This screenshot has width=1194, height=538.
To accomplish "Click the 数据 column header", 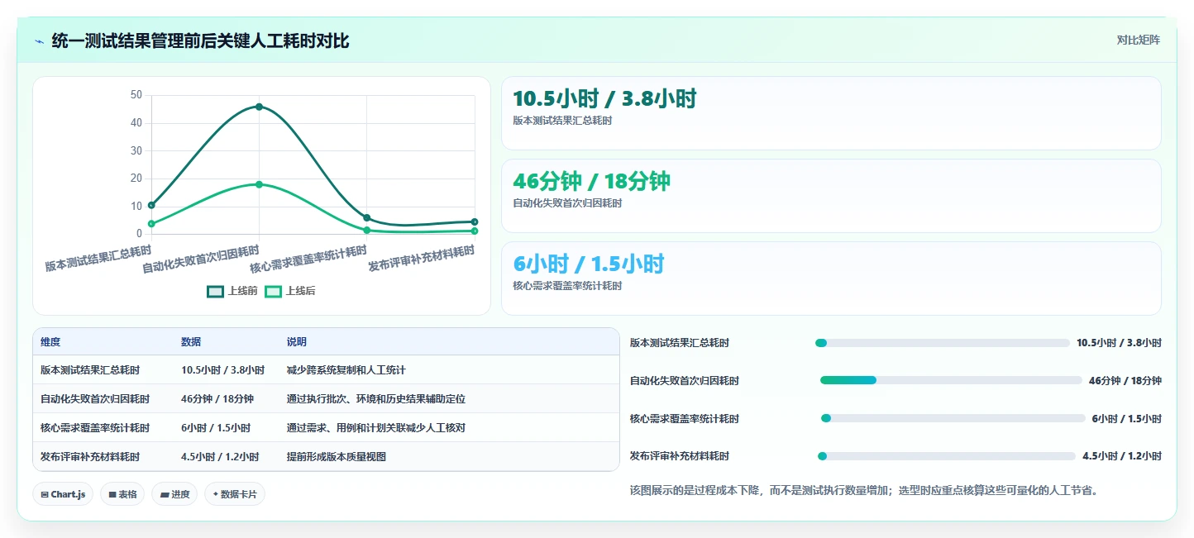I will coord(191,342).
